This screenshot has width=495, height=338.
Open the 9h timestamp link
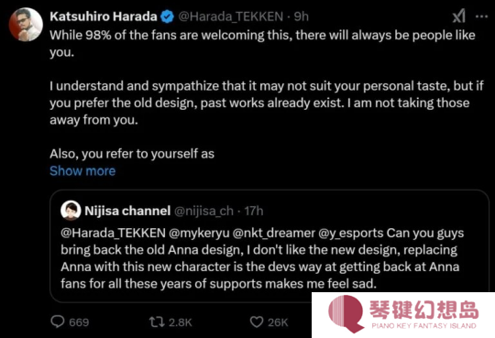[302, 16]
